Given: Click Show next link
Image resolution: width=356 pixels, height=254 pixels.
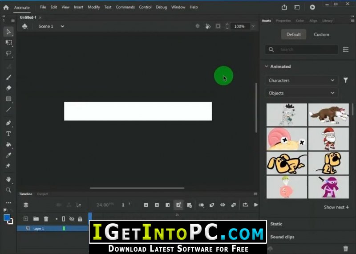Looking at the screenshot, I should 336,207.
